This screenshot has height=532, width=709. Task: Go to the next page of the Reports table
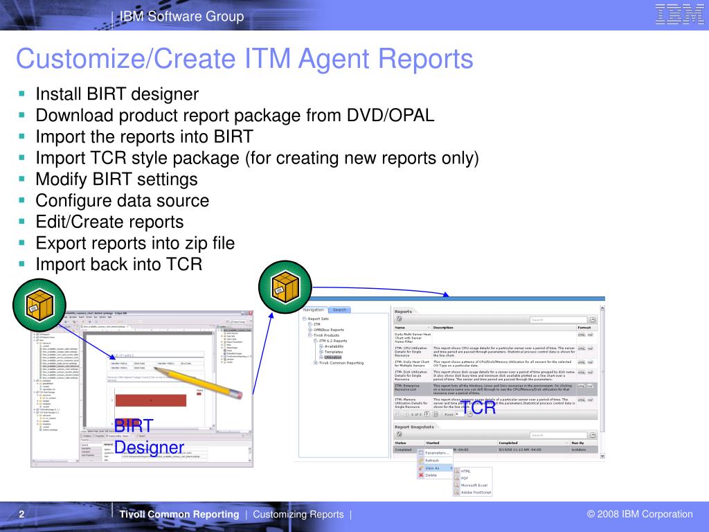(x=427, y=414)
